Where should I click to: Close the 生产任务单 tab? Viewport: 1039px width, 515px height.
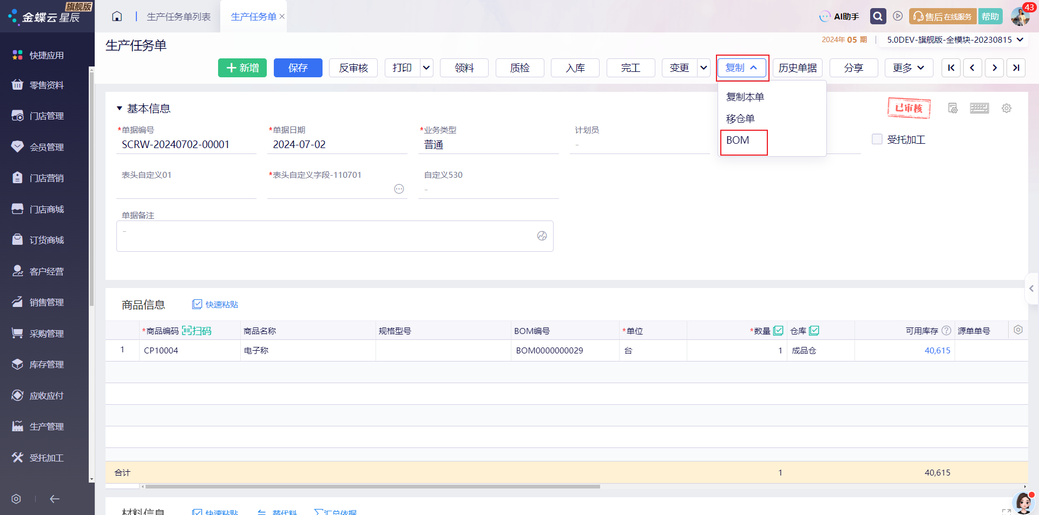click(282, 16)
